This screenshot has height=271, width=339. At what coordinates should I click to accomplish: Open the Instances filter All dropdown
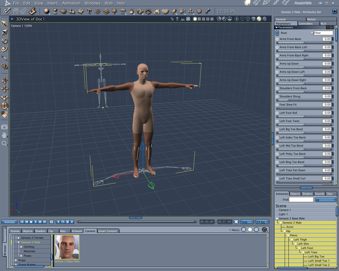[x=325, y=200]
